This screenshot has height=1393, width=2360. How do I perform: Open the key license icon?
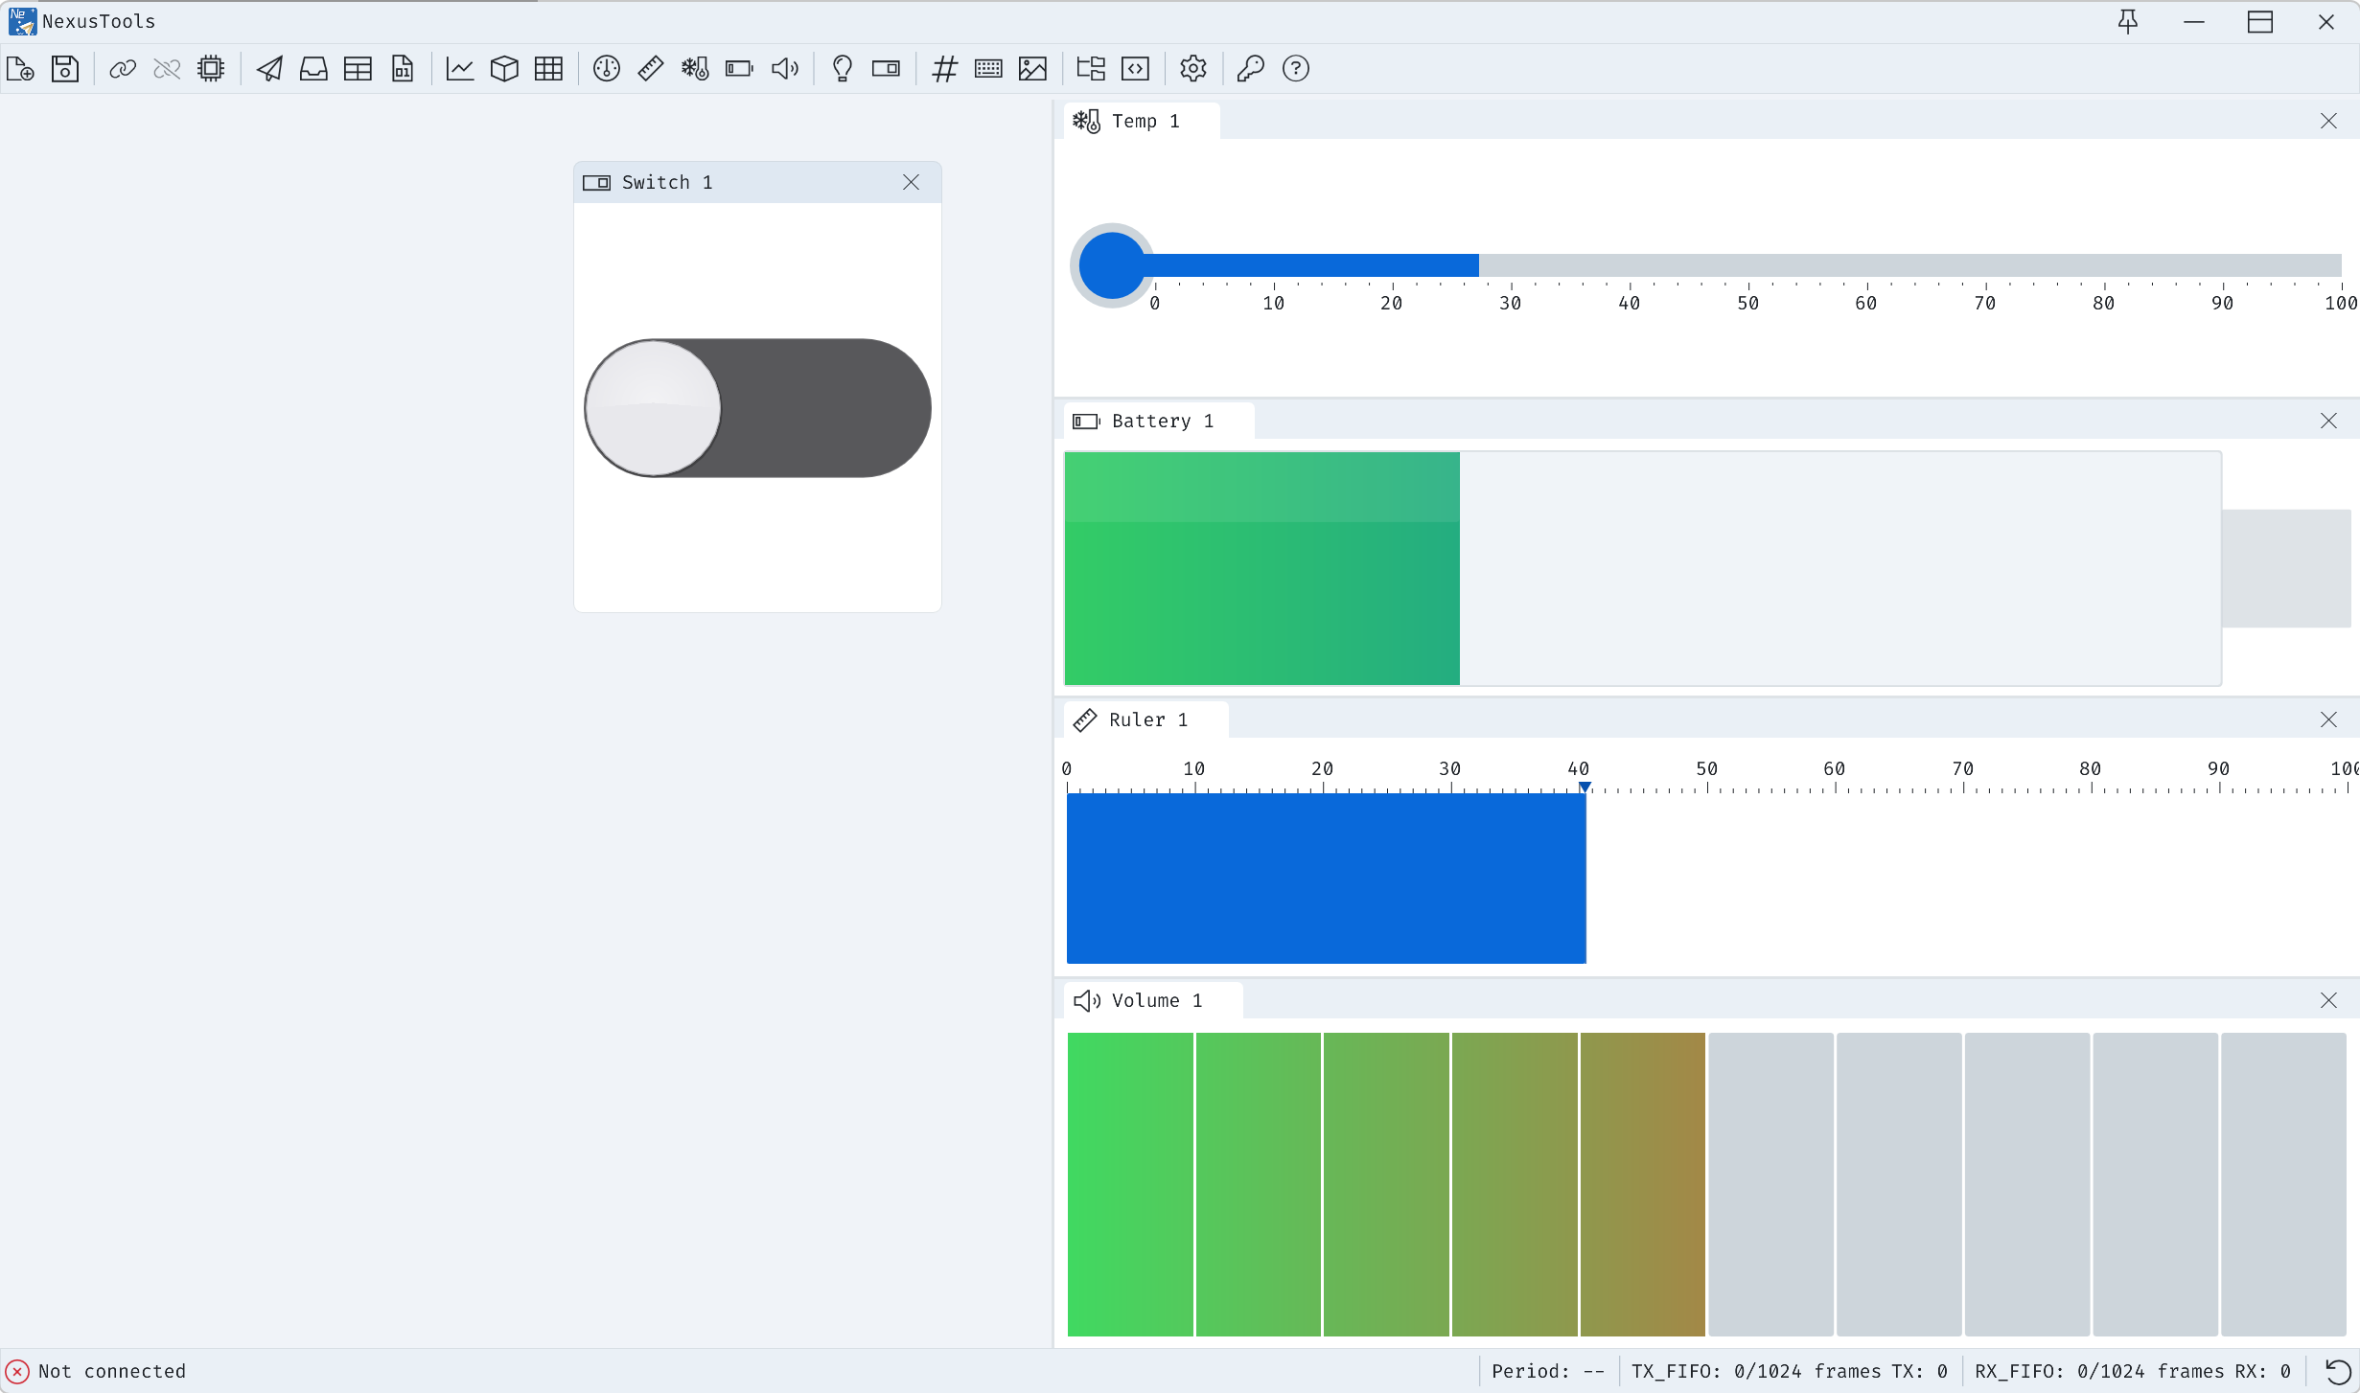[x=1250, y=69]
